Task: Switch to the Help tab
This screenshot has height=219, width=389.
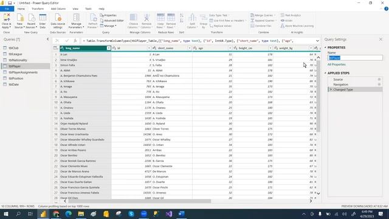Action: [x=102, y=9]
